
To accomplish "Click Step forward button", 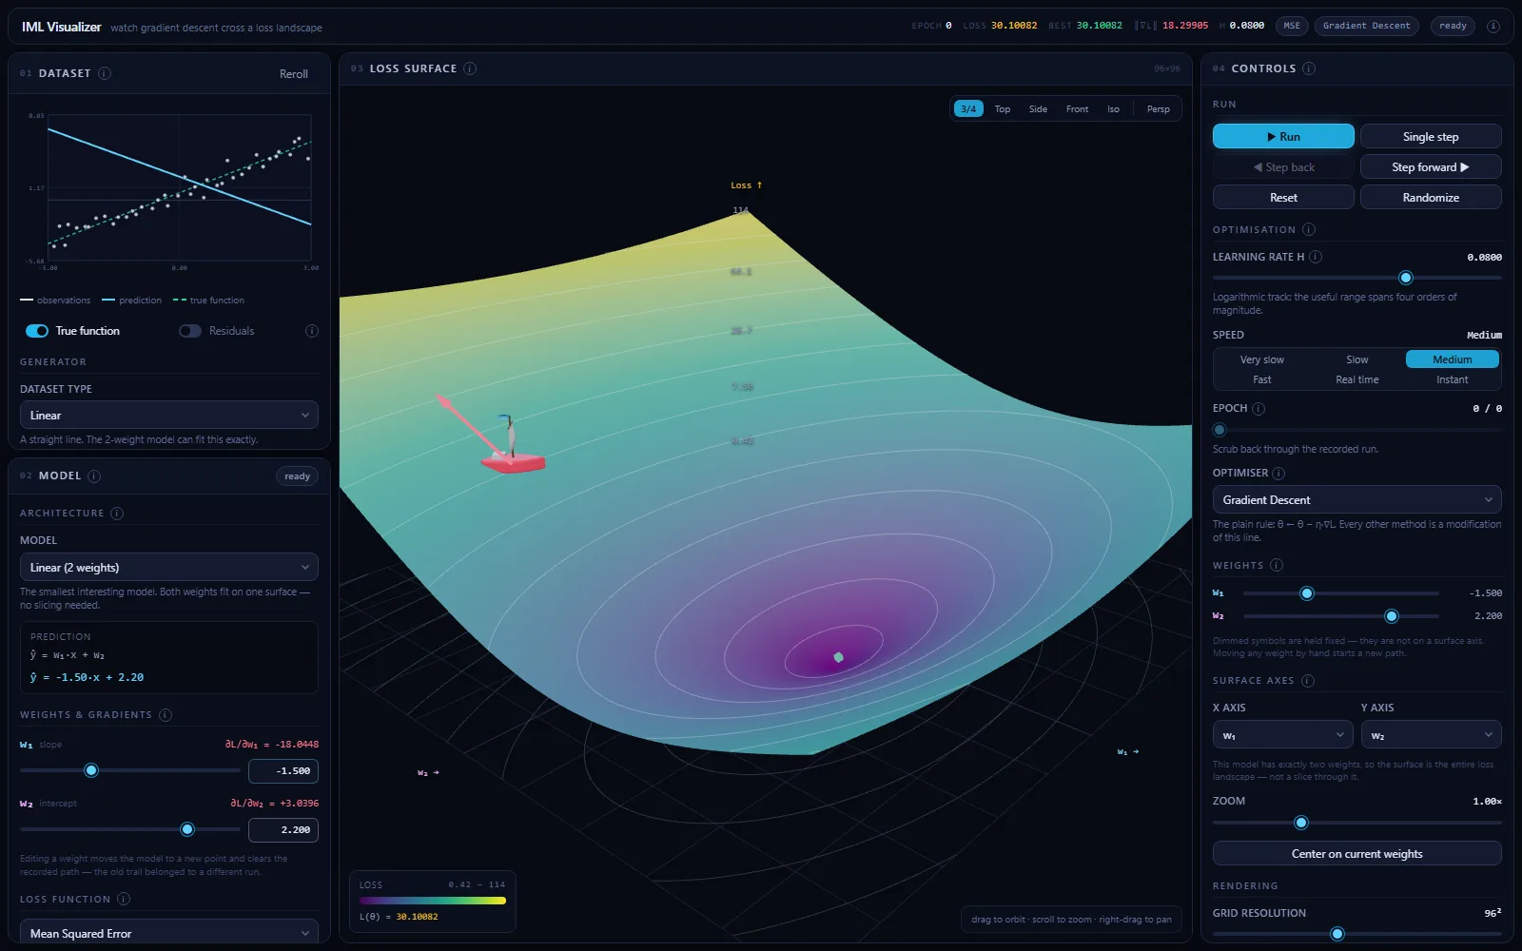I will coord(1431,167).
